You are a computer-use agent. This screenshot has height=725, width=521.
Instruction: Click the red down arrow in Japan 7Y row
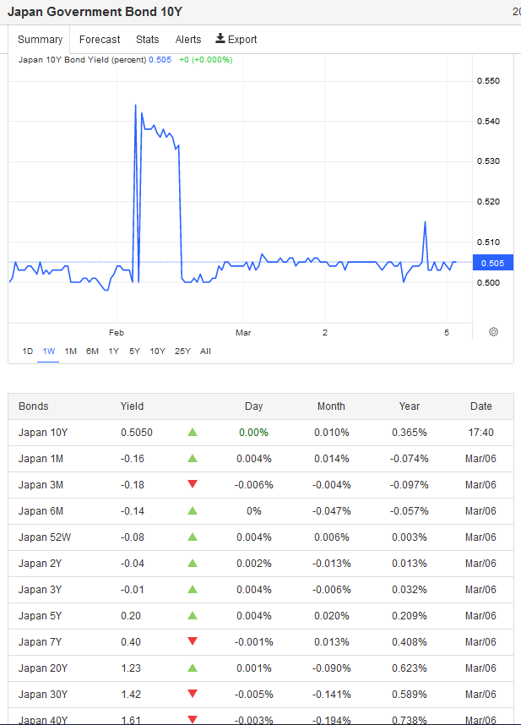click(193, 641)
